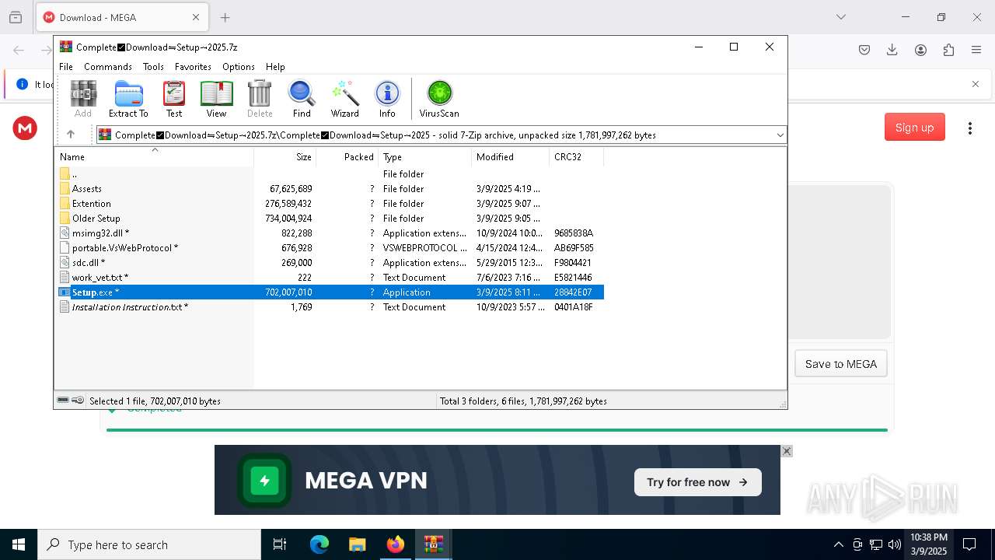Open the Windows notification center
Screen dimensions: 995x560
(x=969, y=544)
